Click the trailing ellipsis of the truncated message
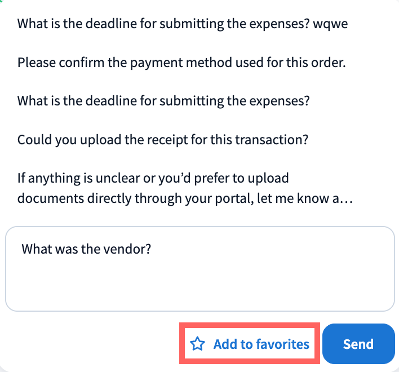This screenshot has width=399, height=372. [x=347, y=200]
